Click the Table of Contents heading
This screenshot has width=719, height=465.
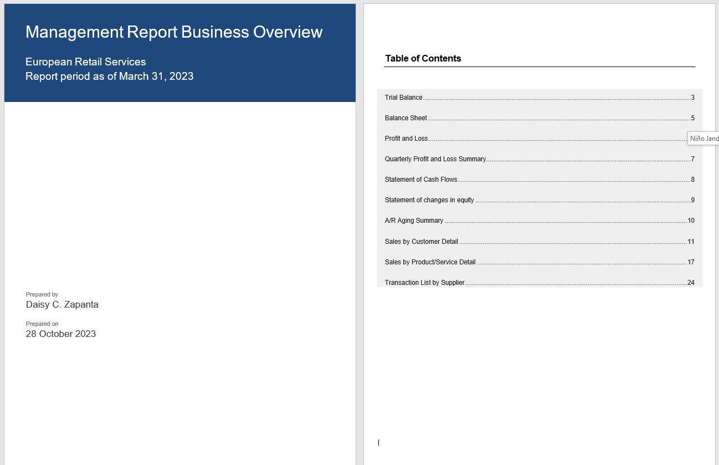423,59
